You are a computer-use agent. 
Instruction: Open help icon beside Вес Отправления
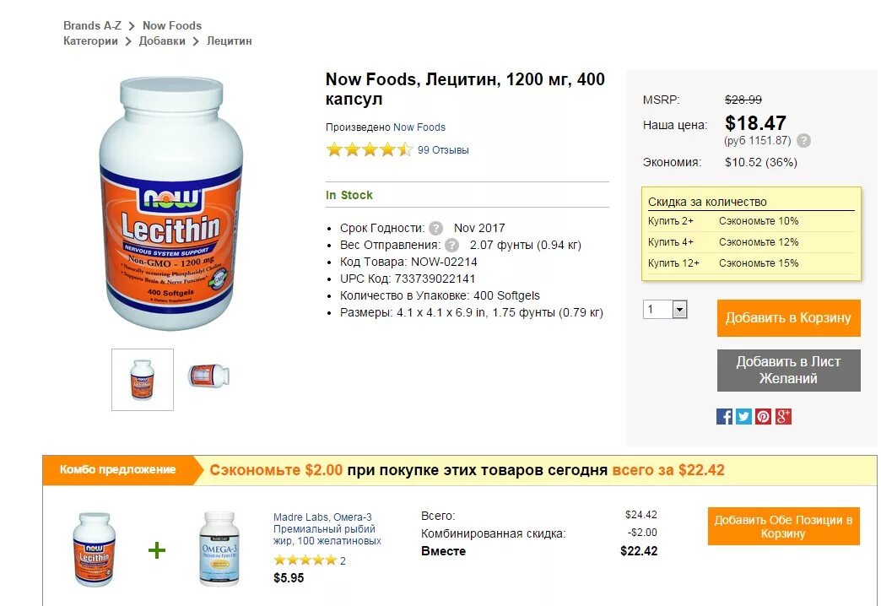pyautogui.click(x=451, y=245)
